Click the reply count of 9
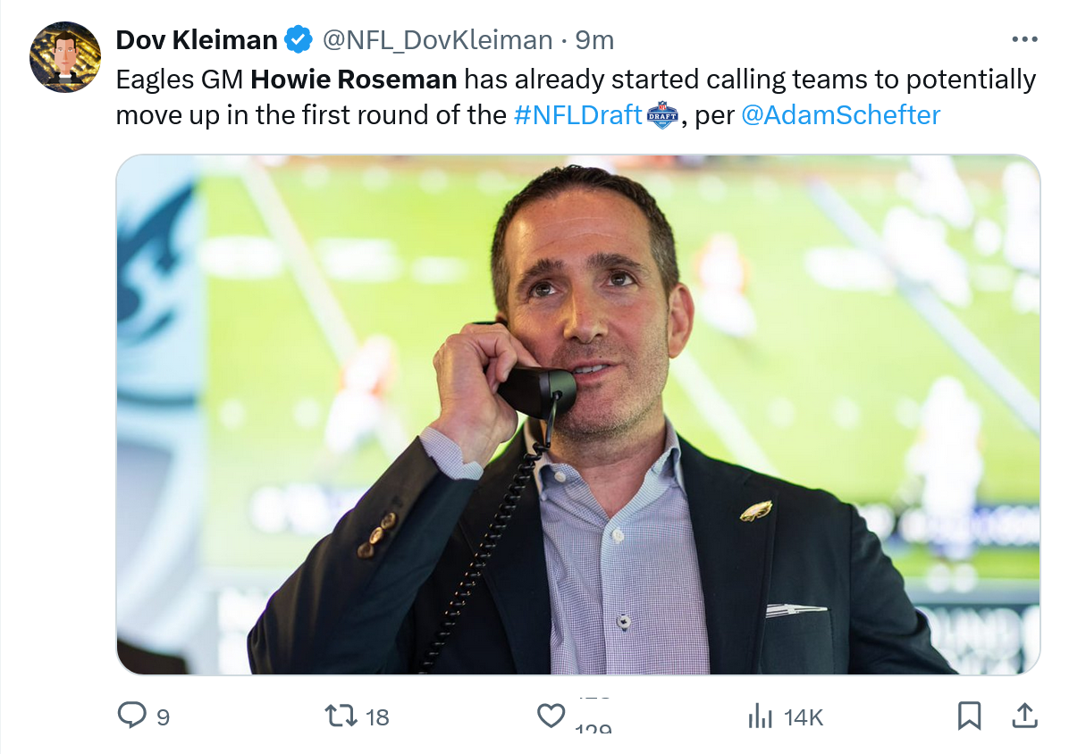1069x754 pixels. [x=163, y=716]
